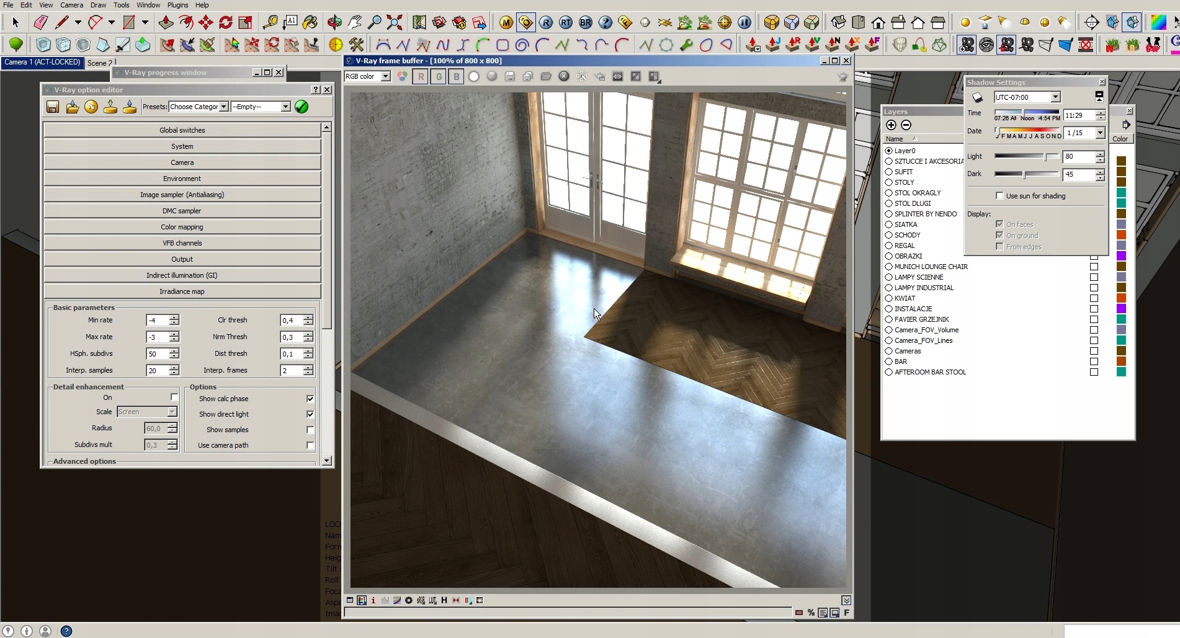Enable Detail enhancement On checkbox
Screen dimensions: 1180x638
(174, 397)
